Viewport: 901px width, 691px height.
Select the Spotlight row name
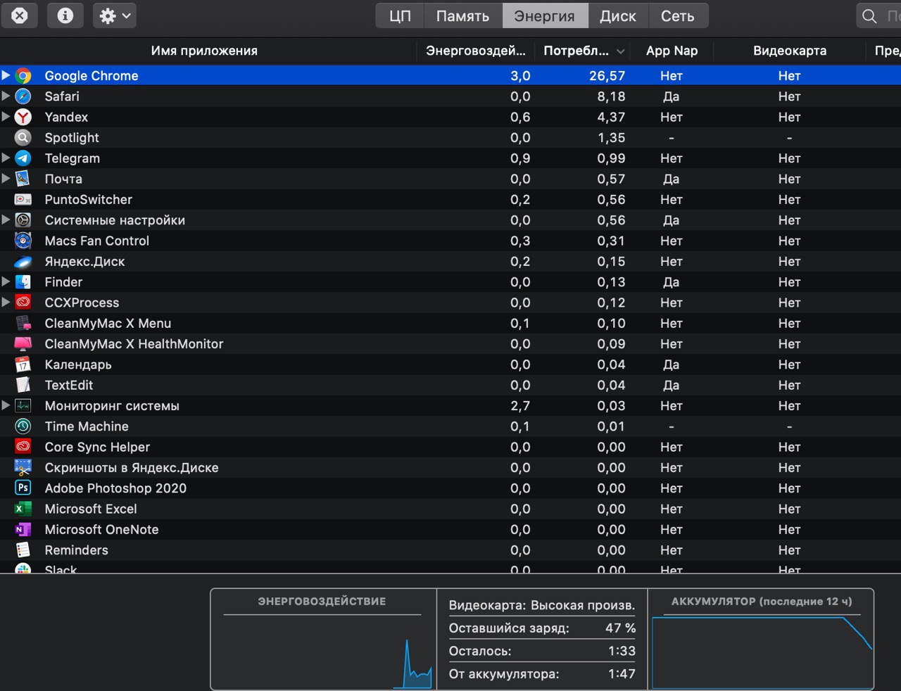click(x=72, y=138)
